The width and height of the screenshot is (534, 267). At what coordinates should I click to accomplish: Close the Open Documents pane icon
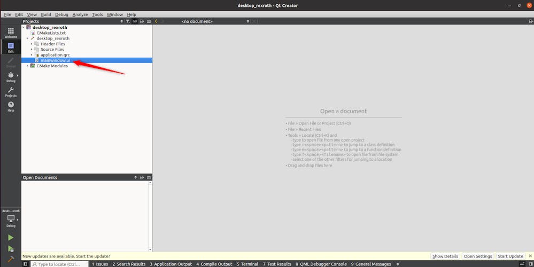[x=149, y=177]
